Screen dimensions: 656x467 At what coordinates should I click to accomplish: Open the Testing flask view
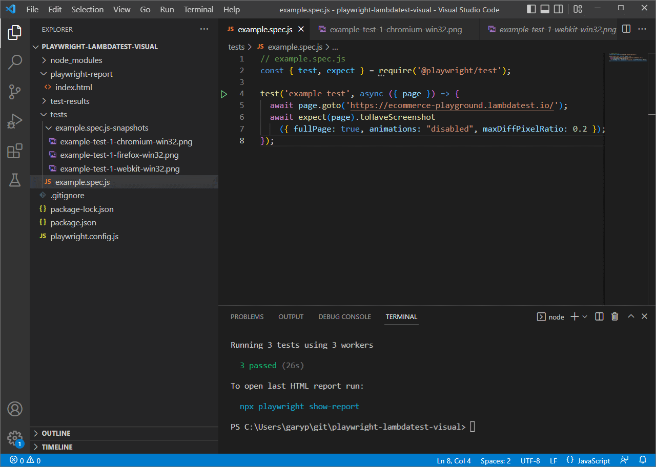tap(15, 180)
